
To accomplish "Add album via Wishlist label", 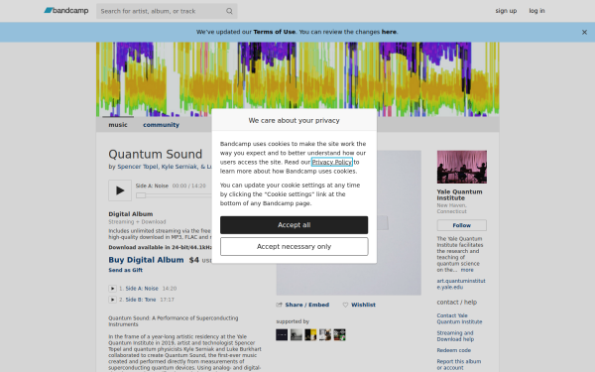I will pyautogui.click(x=363, y=305).
